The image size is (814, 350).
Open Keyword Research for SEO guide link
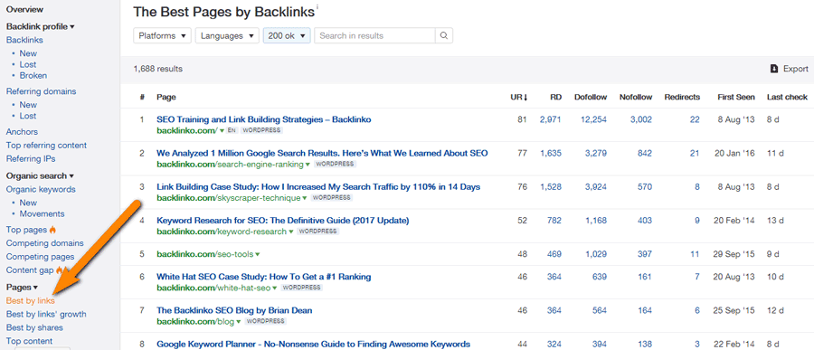click(283, 221)
